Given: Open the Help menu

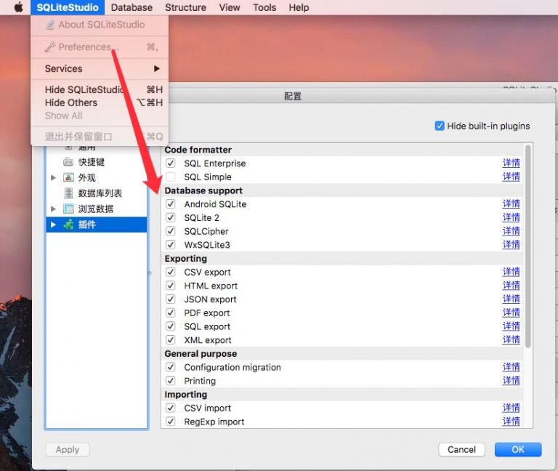Looking at the screenshot, I should [x=299, y=7].
